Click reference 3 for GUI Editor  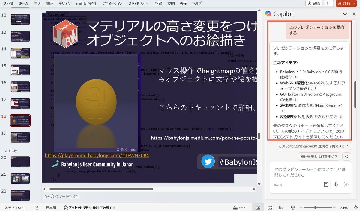[295, 100]
